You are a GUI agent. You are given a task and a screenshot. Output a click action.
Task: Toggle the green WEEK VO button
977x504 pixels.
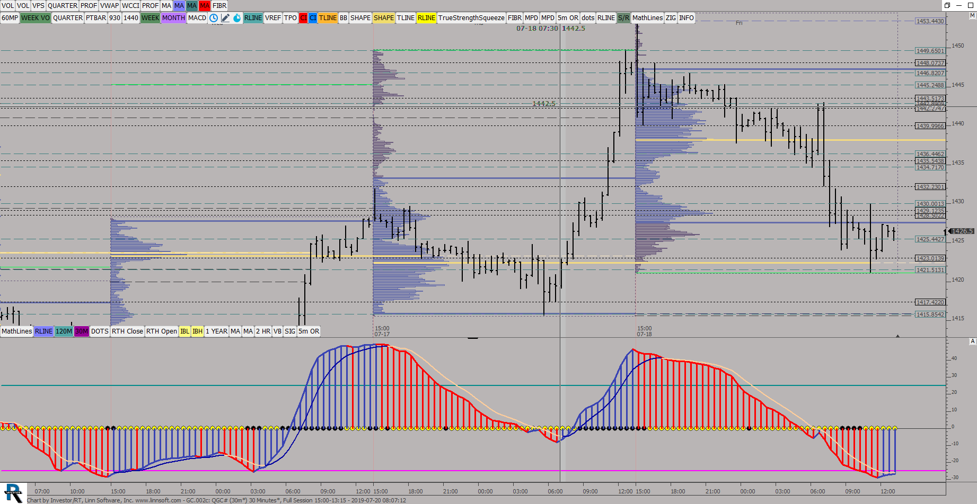point(35,18)
